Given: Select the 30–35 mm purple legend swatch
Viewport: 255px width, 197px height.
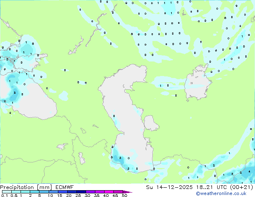Looking at the screenshot, I should 90,192.
